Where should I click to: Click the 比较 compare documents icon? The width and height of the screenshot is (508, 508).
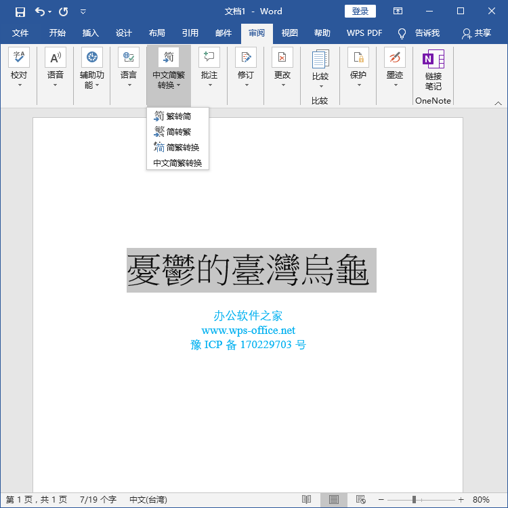320,59
